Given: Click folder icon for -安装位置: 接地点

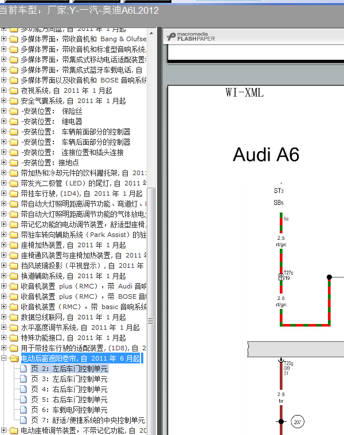Looking at the screenshot, I should pyautogui.click(x=14, y=163).
